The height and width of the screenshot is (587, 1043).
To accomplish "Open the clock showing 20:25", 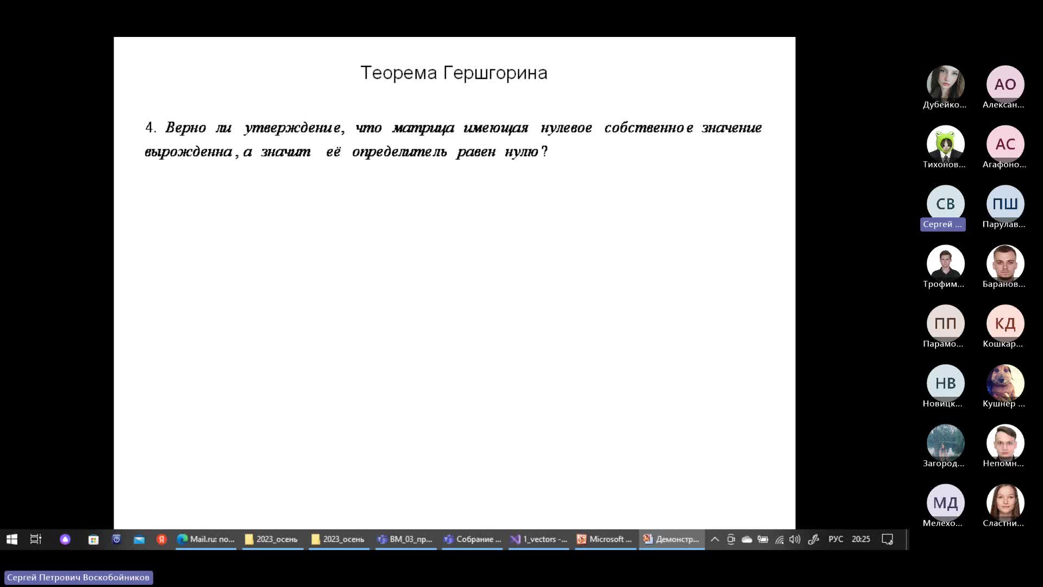I will pyautogui.click(x=860, y=539).
